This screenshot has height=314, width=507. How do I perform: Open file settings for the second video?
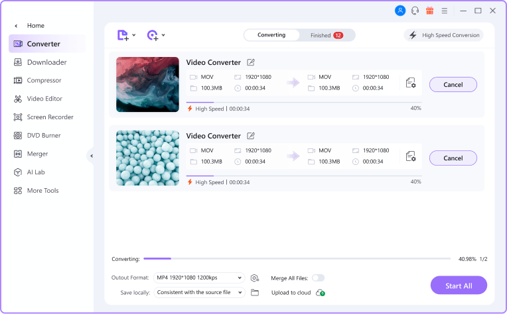pyautogui.click(x=411, y=157)
